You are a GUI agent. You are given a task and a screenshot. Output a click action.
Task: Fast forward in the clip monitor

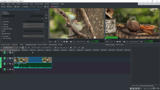pos(71,42)
